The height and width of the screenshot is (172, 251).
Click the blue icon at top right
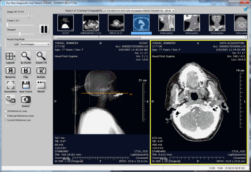click(x=246, y=9)
